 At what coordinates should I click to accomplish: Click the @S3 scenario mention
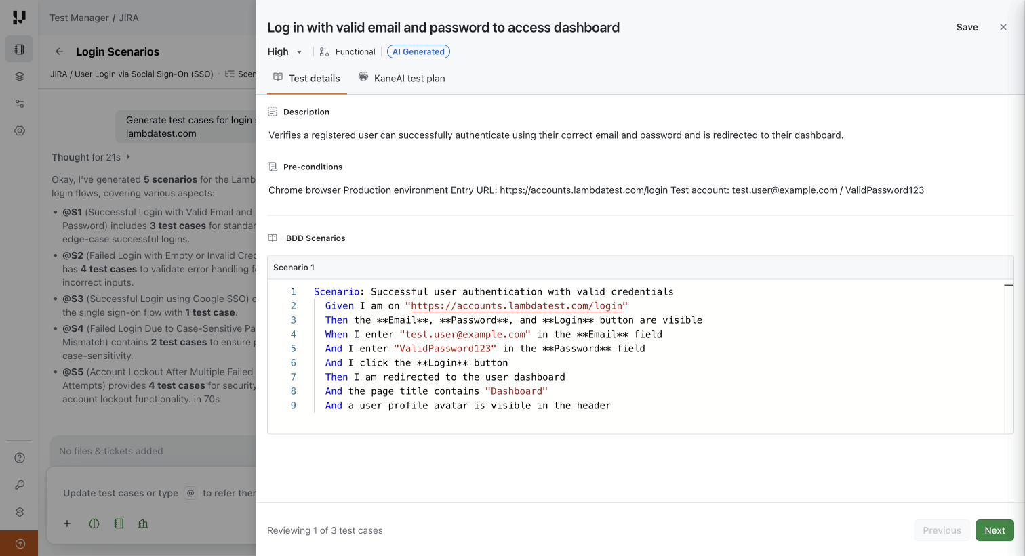73,299
